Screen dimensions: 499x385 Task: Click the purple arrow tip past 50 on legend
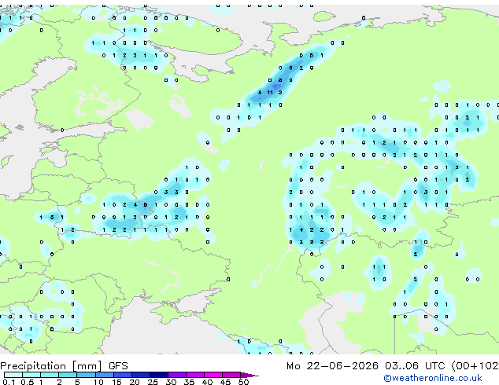249,375
